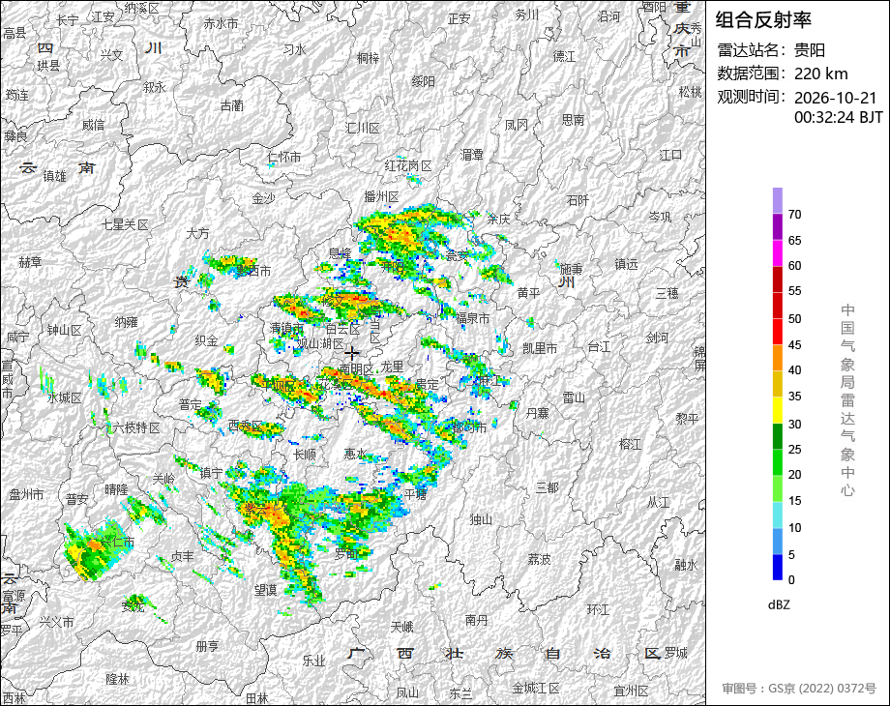Select the "望谟" map label
Screen dimensions: 890x706
(x=265, y=590)
